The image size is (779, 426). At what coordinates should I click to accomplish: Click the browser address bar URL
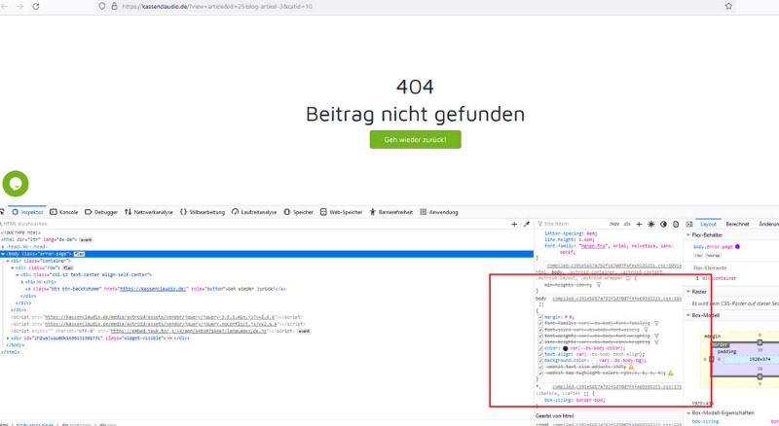216,7
